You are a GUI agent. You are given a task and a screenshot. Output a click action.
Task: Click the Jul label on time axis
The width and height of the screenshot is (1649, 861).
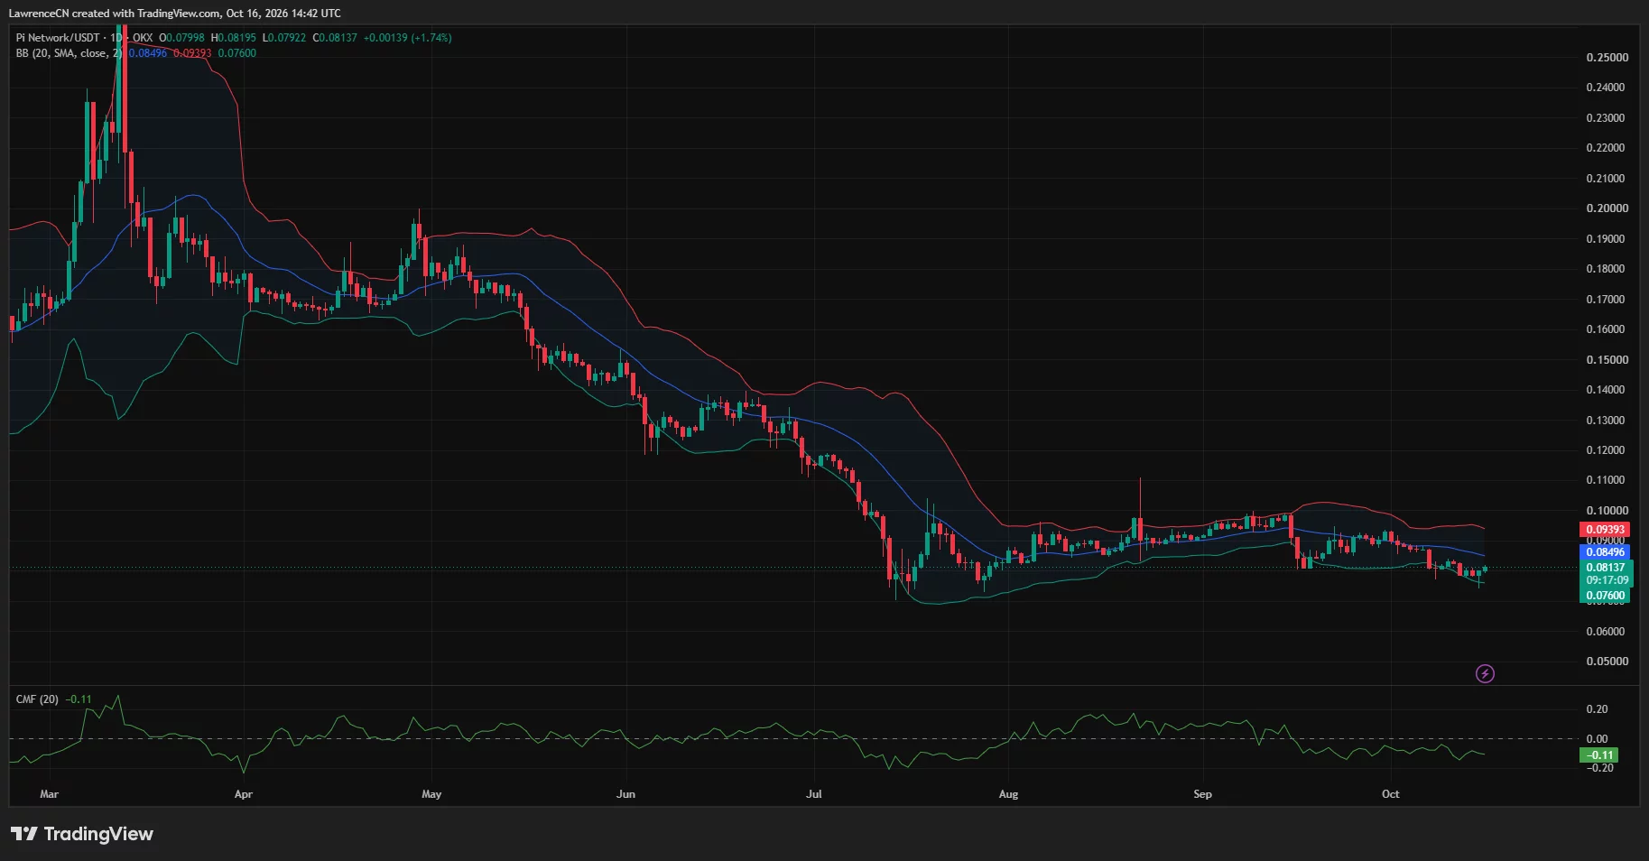814,794
